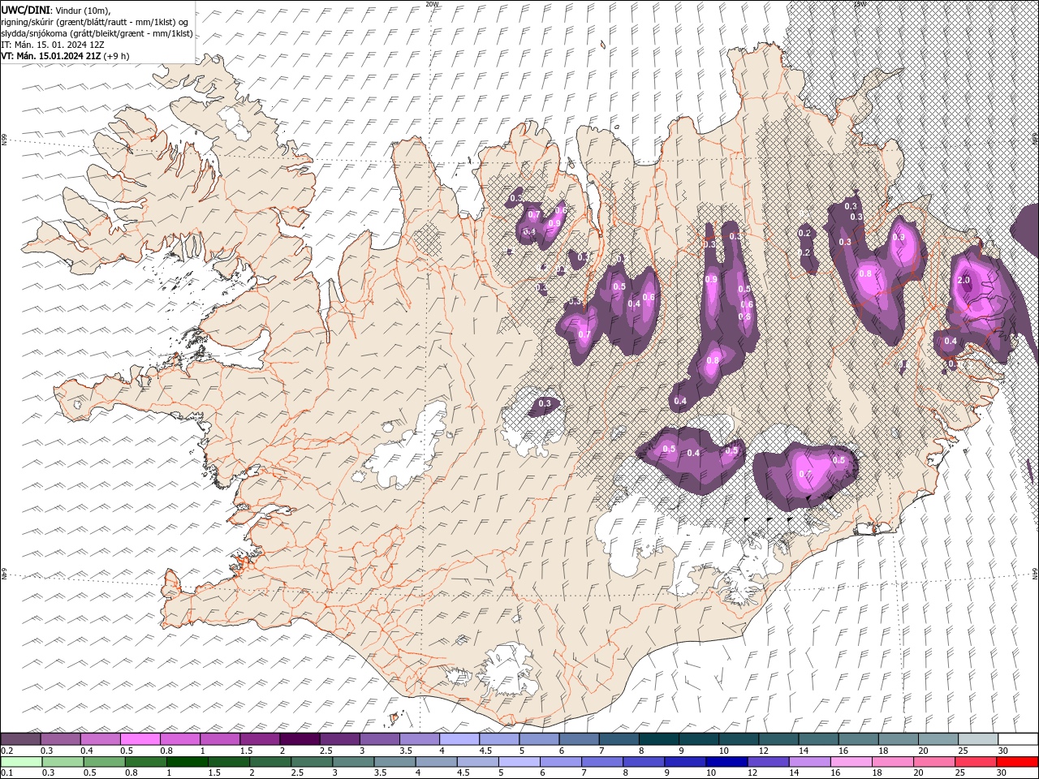The width and height of the screenshot is (1039, 779).
Task: Pick the bottom-row legend swatch starting at 3.5
Action: [x=395, y=762]
